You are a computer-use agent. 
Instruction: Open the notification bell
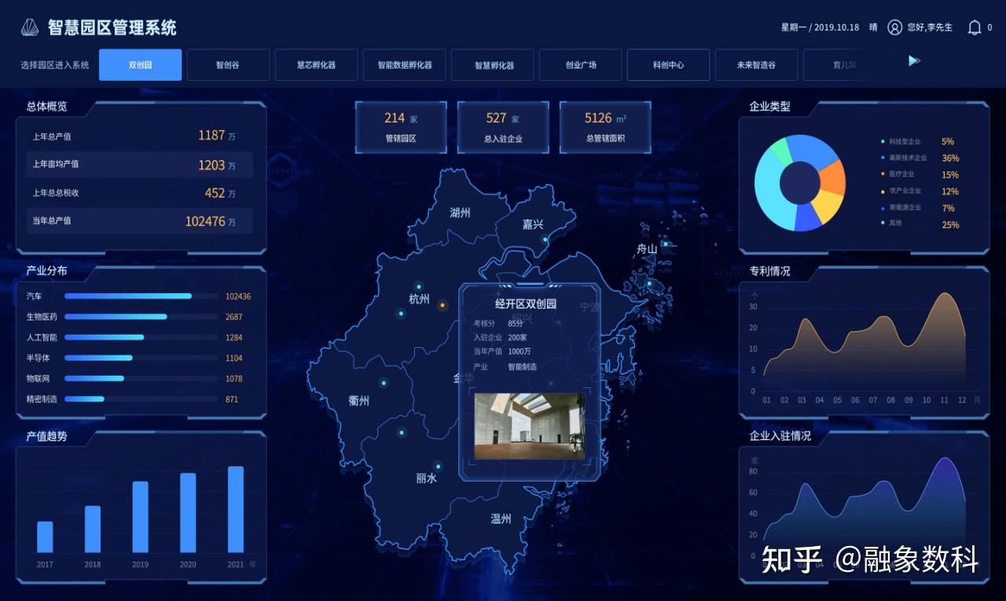coord(975,27)
